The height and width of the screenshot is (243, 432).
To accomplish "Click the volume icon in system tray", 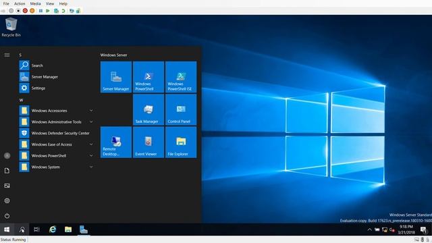I will [x=391, y=230].
